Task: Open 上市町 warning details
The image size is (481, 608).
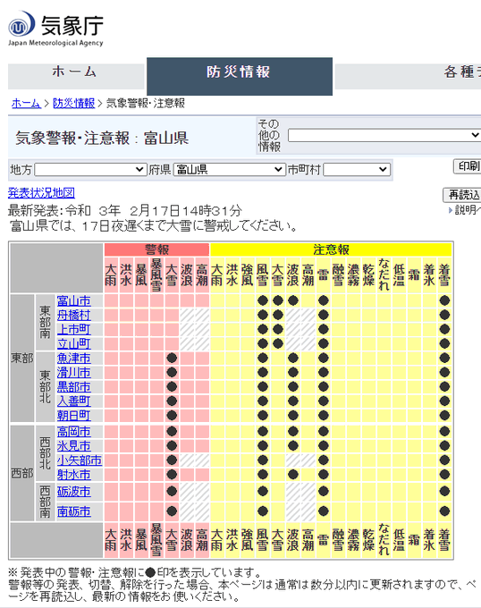Action: tap(73, 330)
